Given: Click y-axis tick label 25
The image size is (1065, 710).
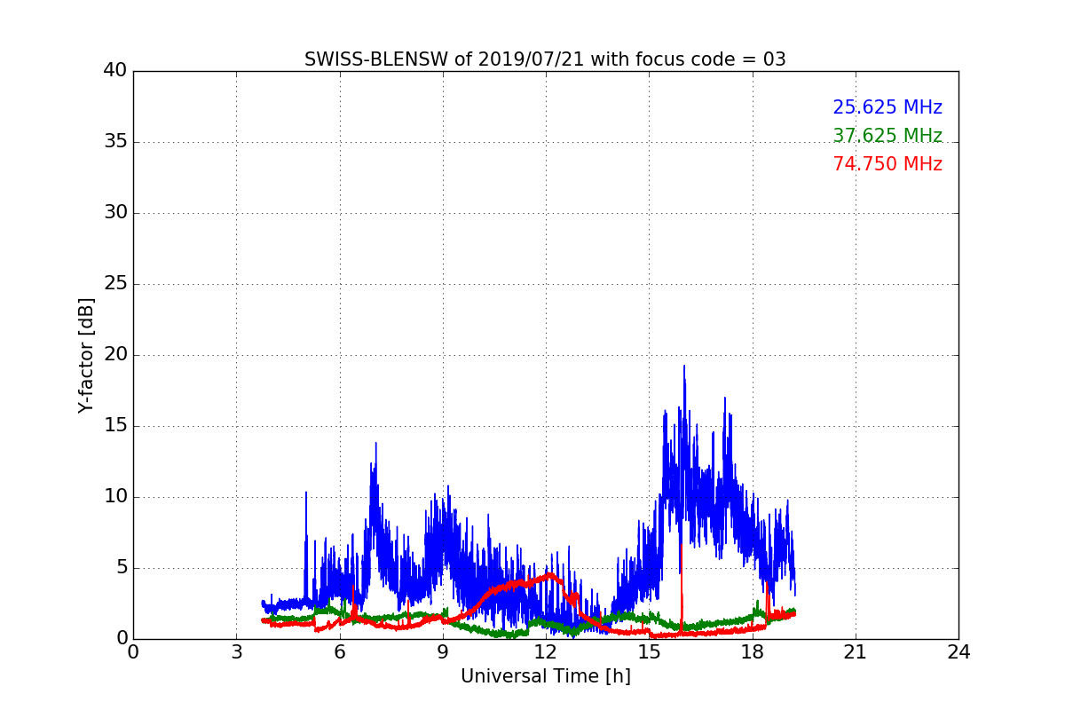Looking at the screenshot, I should coord(114,284).
